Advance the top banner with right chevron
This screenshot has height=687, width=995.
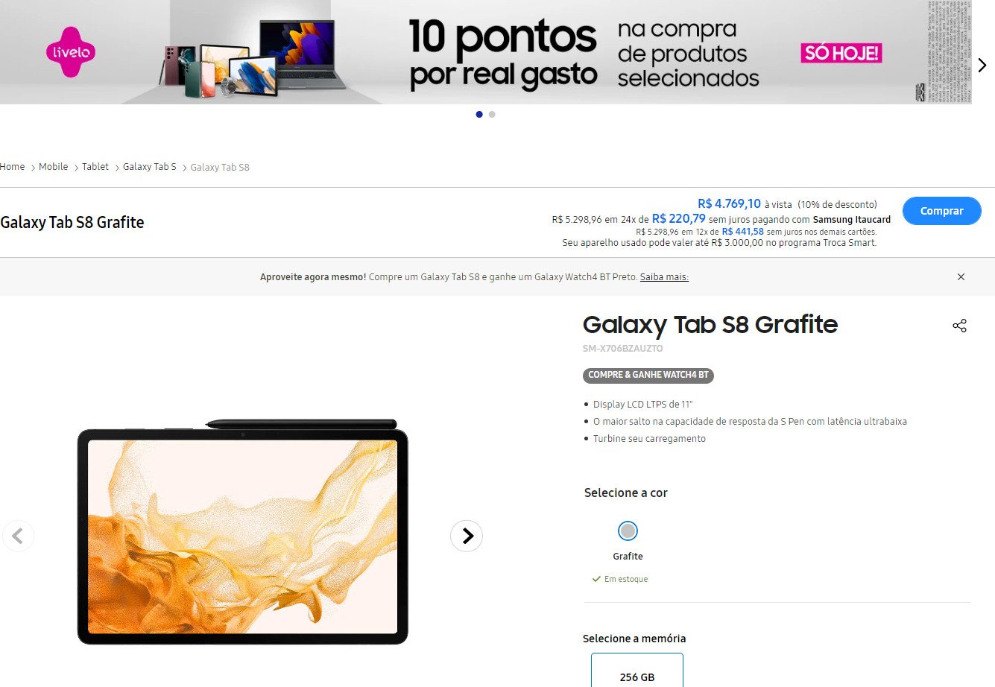click(x=982, y=65)
